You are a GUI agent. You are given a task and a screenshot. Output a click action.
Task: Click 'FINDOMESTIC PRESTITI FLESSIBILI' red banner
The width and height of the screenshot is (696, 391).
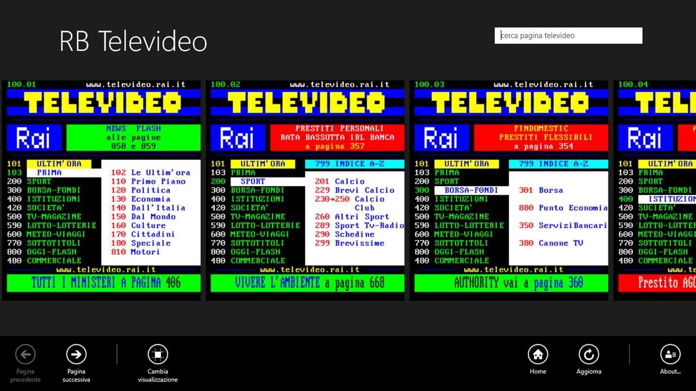point(541,138)
